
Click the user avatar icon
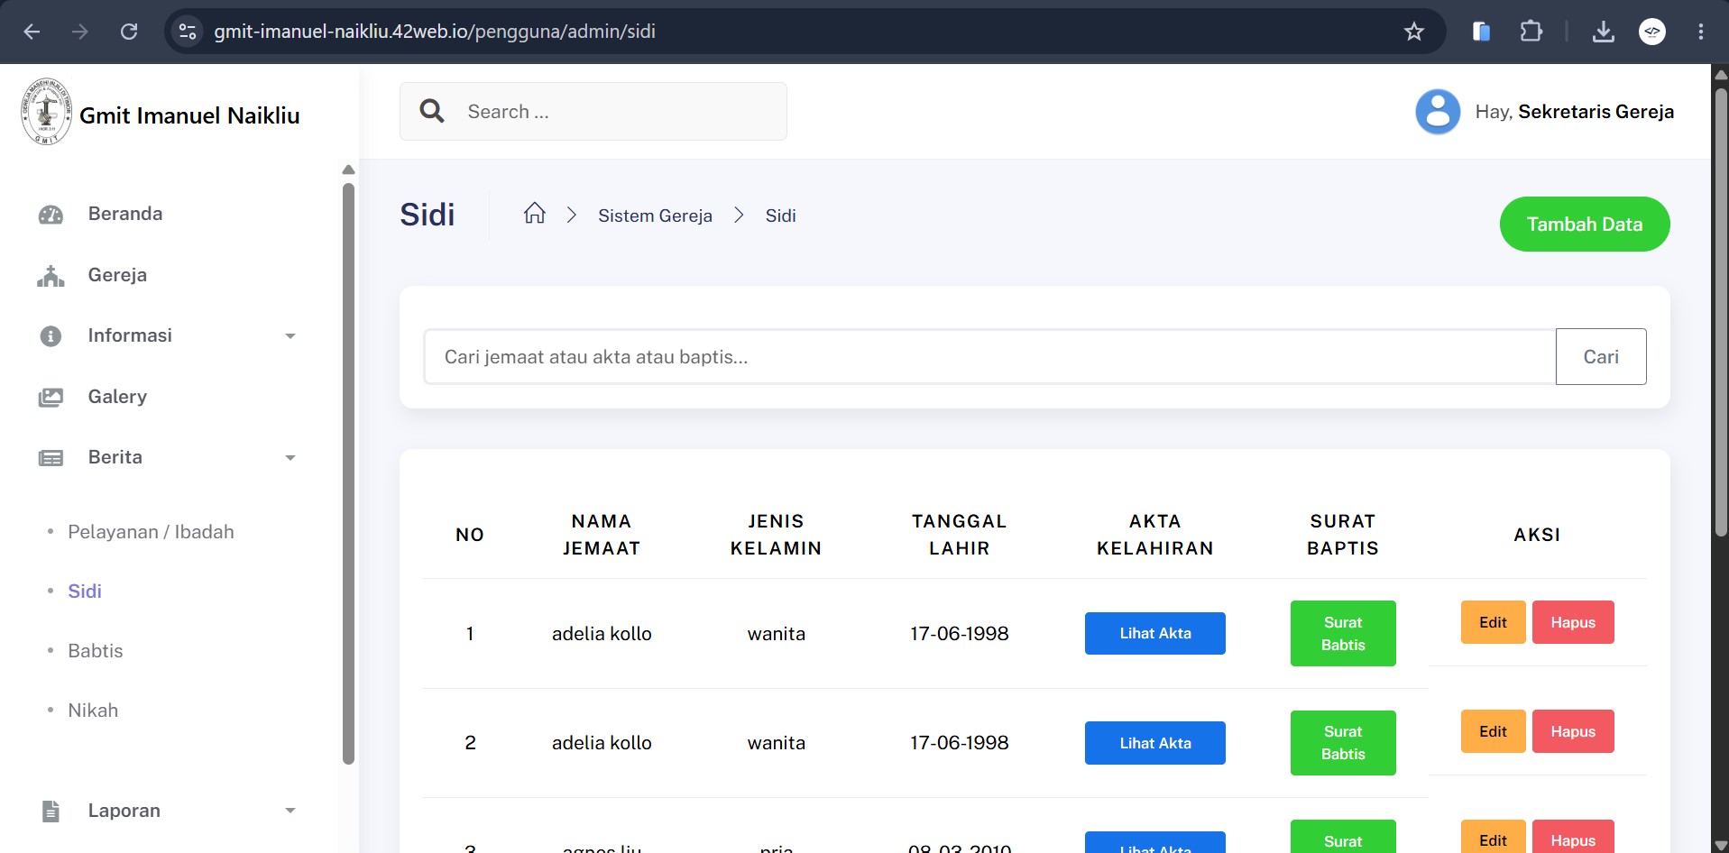[x=1438, y=112]
